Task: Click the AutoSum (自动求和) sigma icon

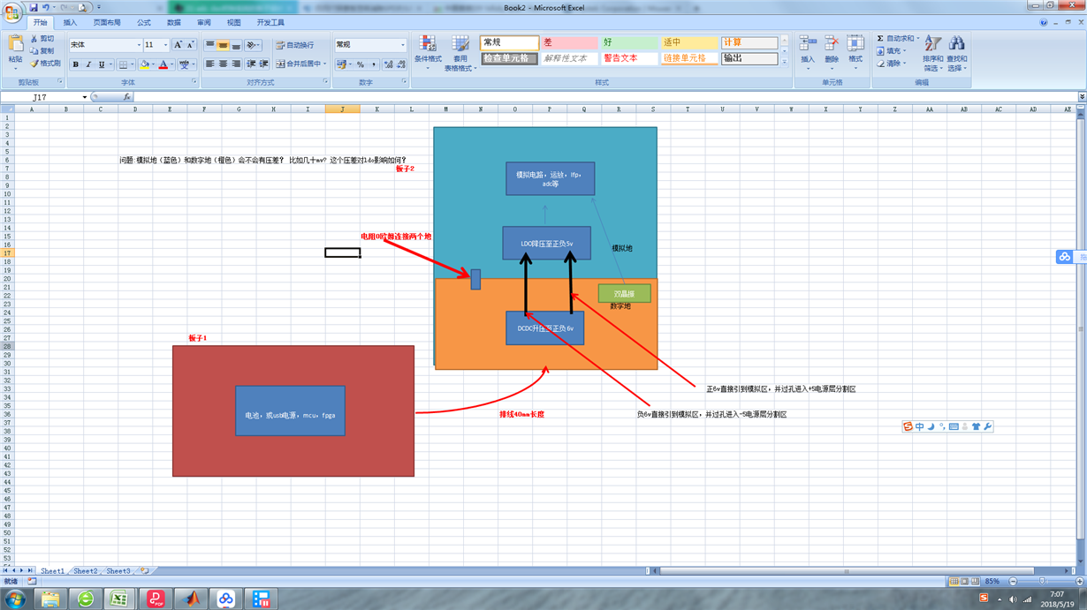Action: tap(880, 39)
